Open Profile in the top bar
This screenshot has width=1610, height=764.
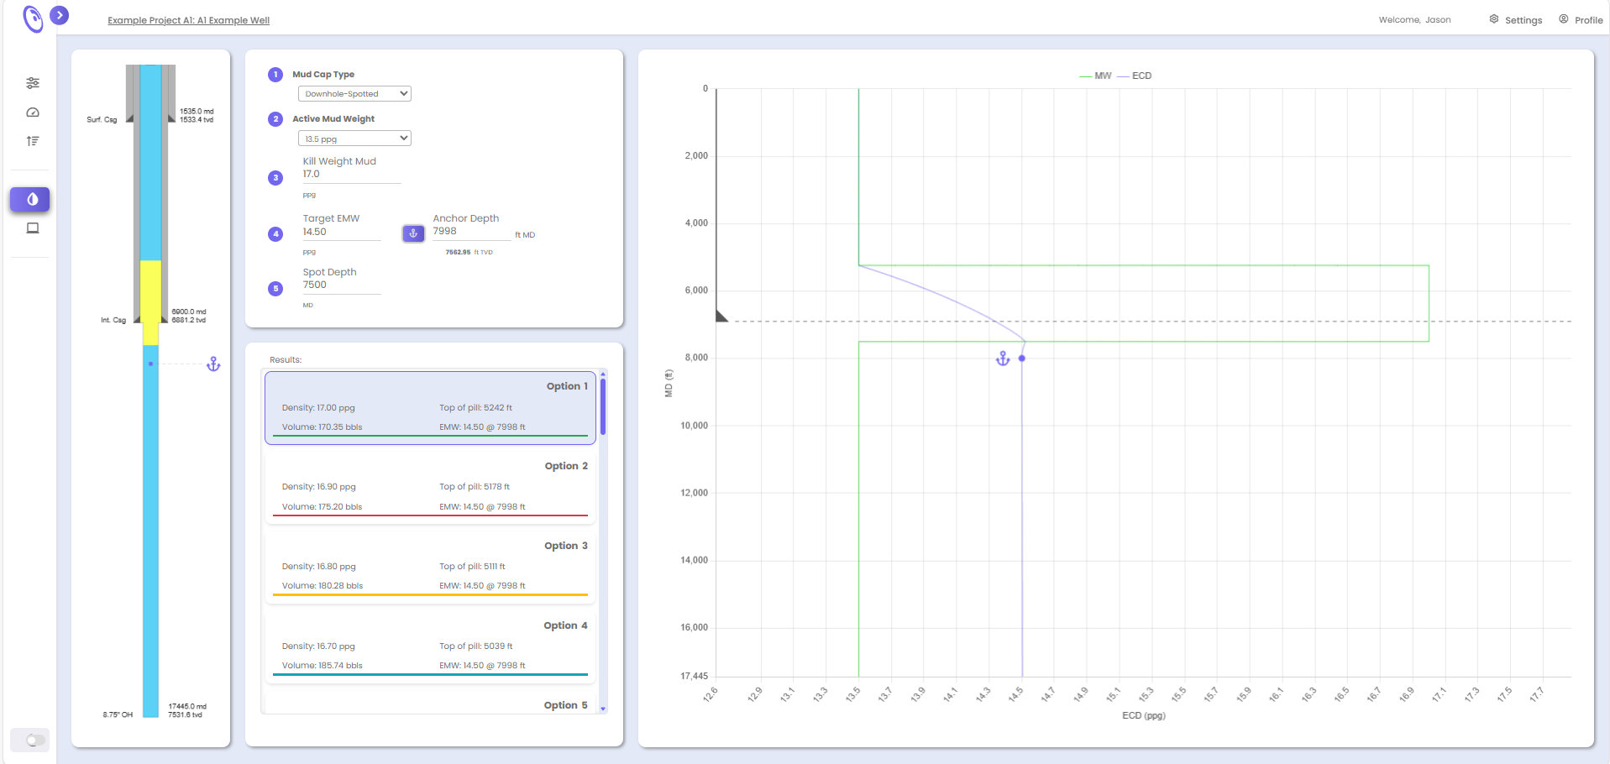pyautogui.click(x=1581, y=20)
